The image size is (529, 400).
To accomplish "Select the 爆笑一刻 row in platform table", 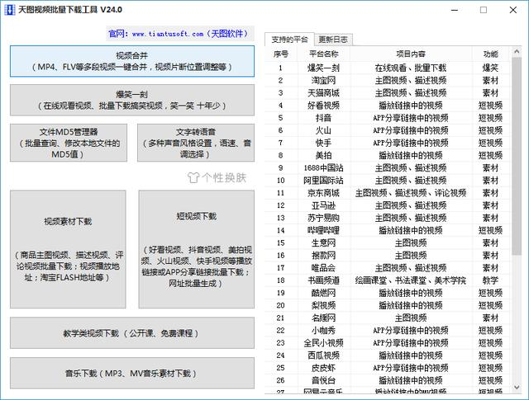I will [388, 68].
